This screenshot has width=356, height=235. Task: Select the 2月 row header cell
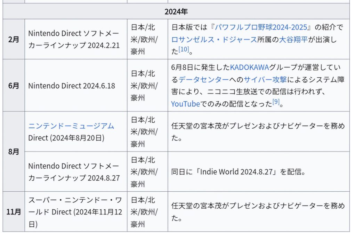tap(14, 39)
